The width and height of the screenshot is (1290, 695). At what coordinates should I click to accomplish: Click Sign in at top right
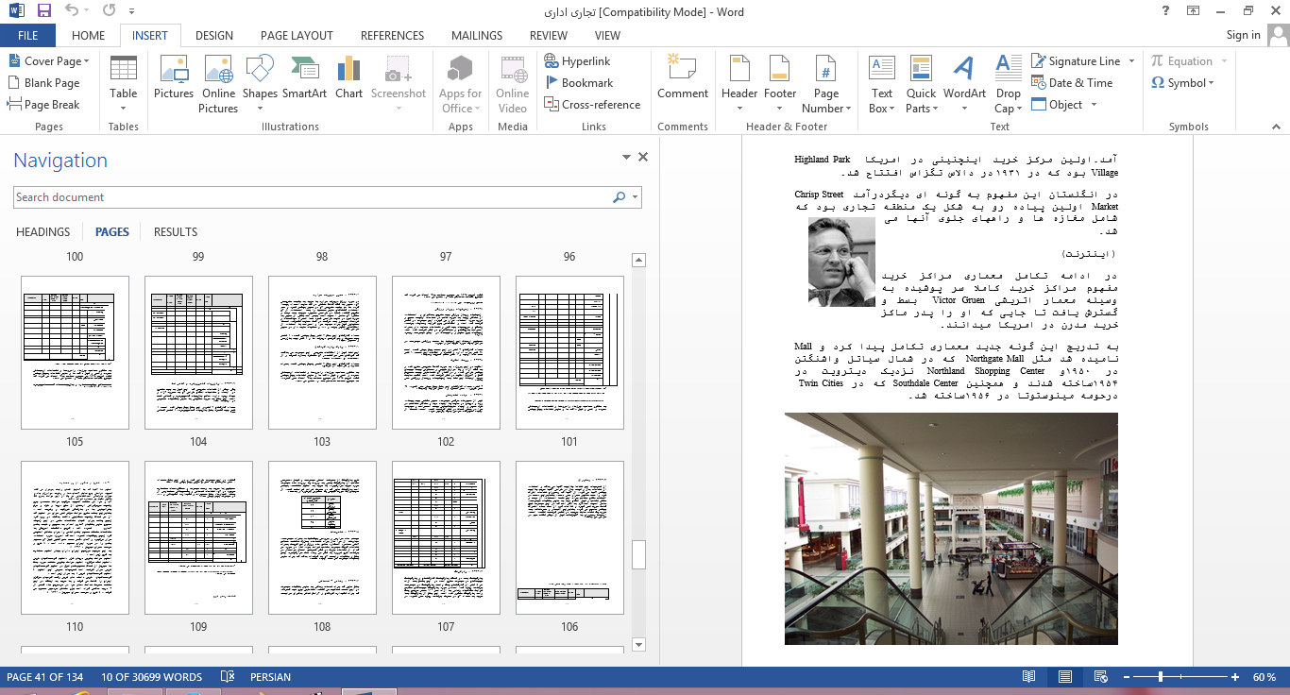[x=1243, y=35]
